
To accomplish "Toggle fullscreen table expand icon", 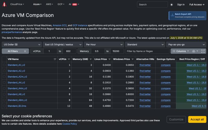I will (203, 51).
